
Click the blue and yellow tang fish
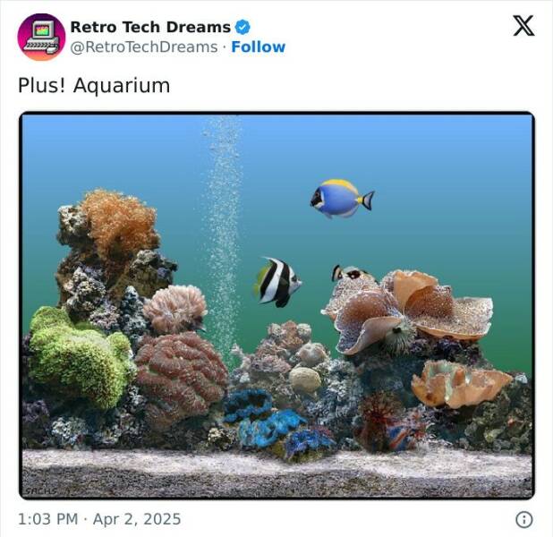[342, 199]
